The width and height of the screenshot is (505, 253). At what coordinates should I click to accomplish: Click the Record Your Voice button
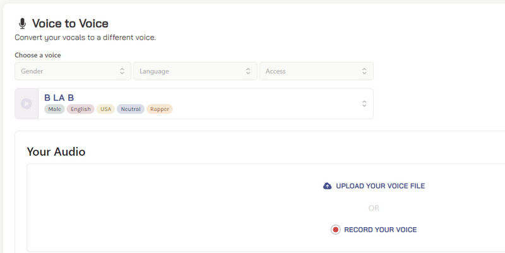pyautogui.click(x=380, y=230)
